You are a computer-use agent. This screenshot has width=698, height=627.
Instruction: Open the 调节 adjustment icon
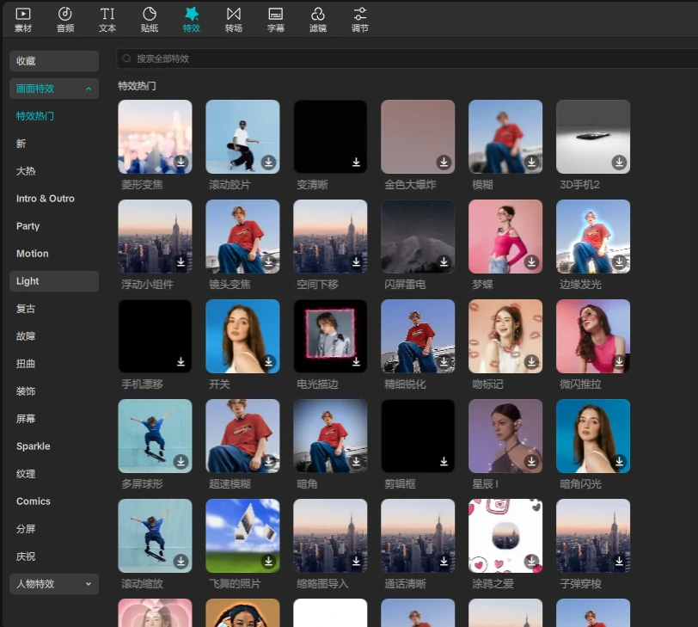tap(360, 19)
